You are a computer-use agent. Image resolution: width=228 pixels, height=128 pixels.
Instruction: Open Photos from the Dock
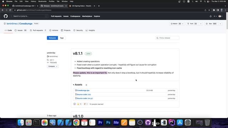pos(45,122)
